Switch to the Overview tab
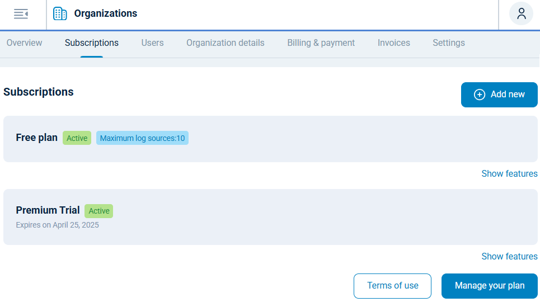The width and height of the screenshot is (540, 302). point(24,43)
